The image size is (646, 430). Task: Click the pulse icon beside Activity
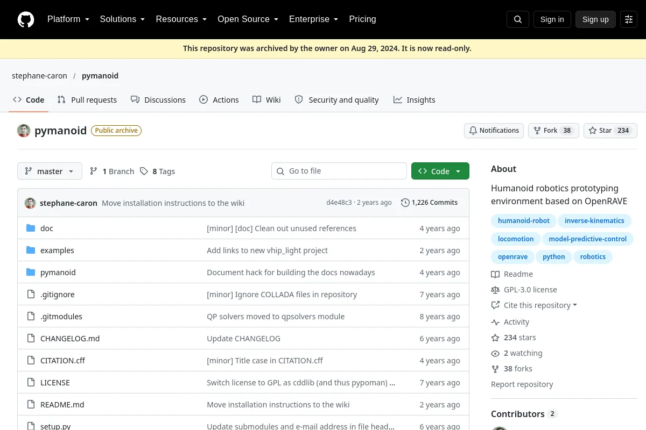tap(495, 322)
